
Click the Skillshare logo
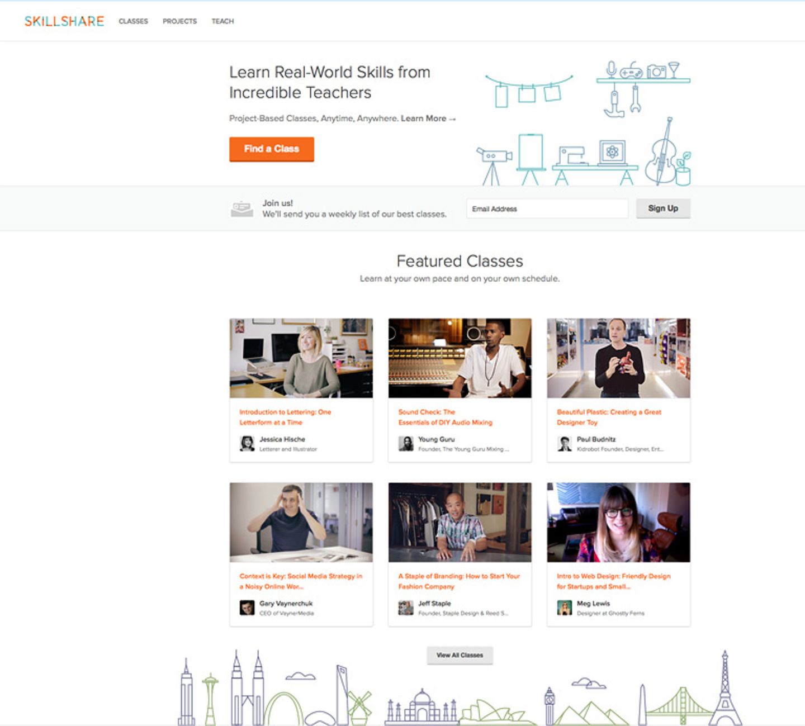pyautogui.click(x=64, y=21)
